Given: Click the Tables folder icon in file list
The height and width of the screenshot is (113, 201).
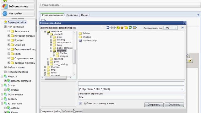Looking at the screenshot, I should 80,33.
